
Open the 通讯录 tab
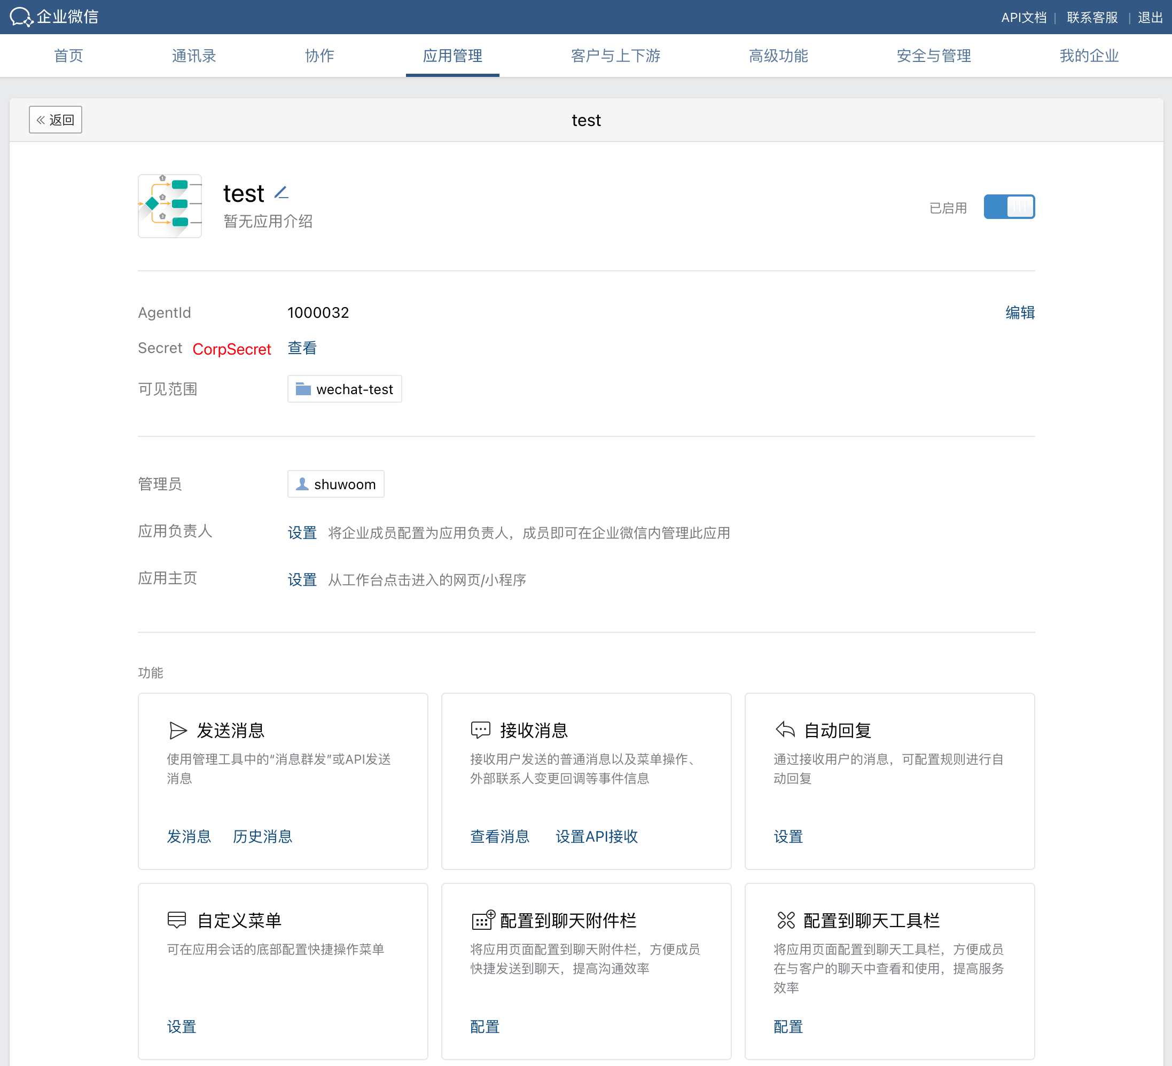pyautogui.click(x=193, y=56)
